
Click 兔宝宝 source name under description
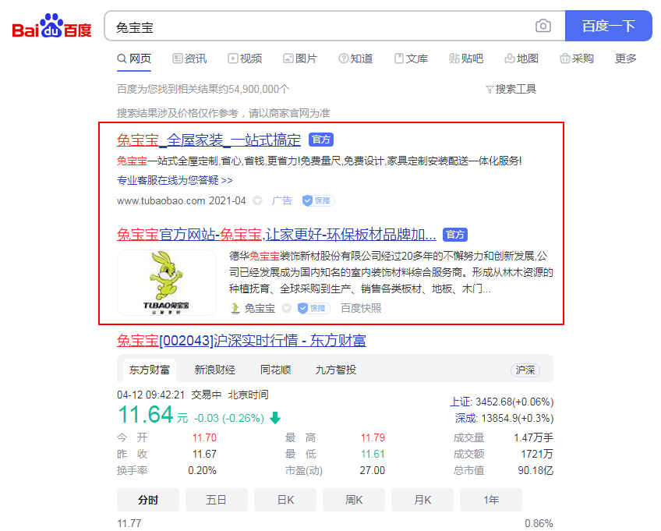point(260,308)
